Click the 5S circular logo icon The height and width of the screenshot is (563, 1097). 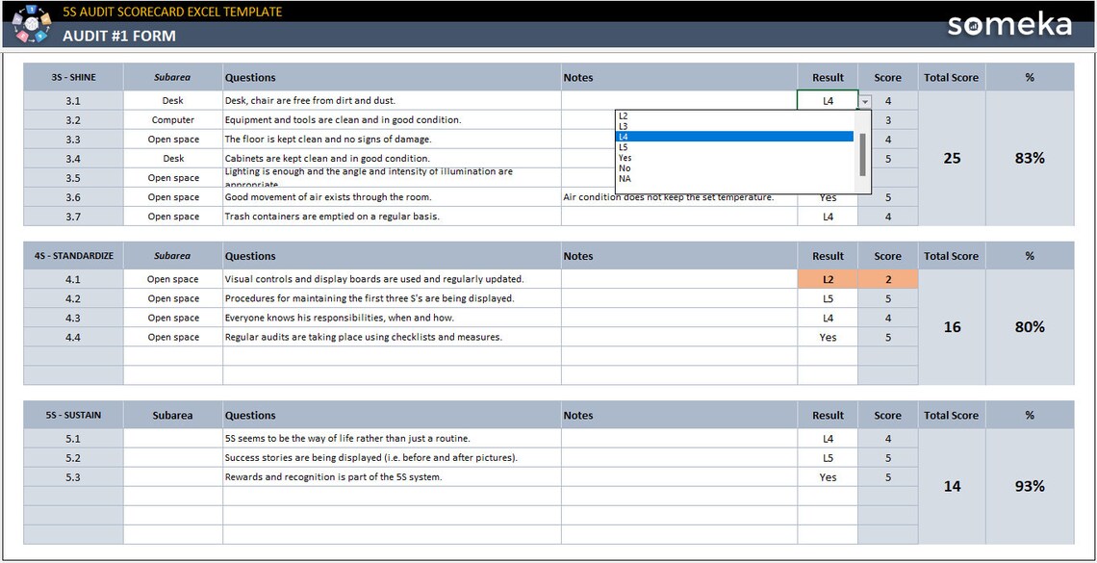[x=30, y=25]
